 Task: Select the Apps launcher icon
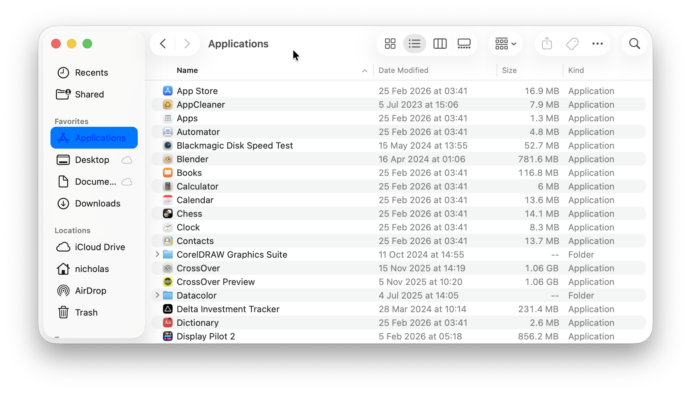pos(167,118)
